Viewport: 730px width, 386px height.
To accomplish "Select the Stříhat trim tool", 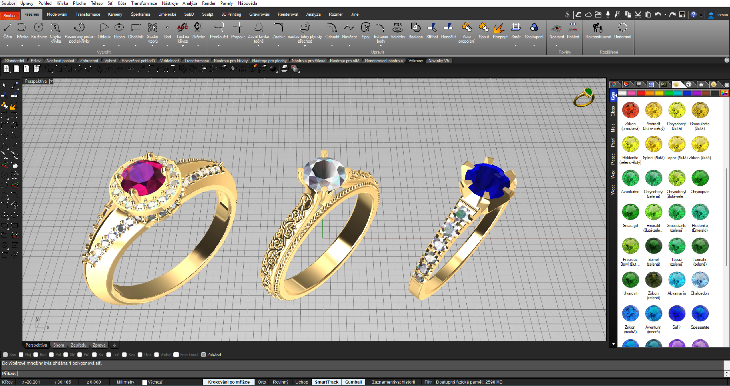I will click(x=432, y=31).
